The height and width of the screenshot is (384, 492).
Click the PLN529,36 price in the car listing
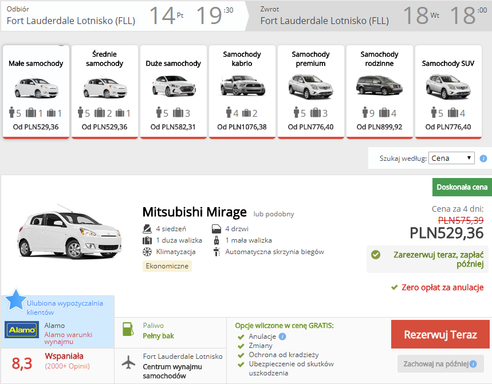pos(447,233)
